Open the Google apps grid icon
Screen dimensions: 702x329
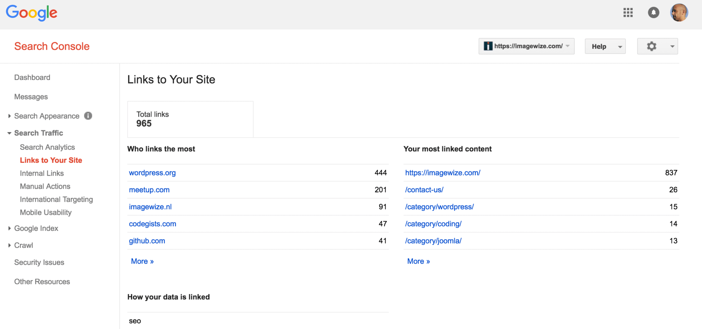click(x=628, y=13)
